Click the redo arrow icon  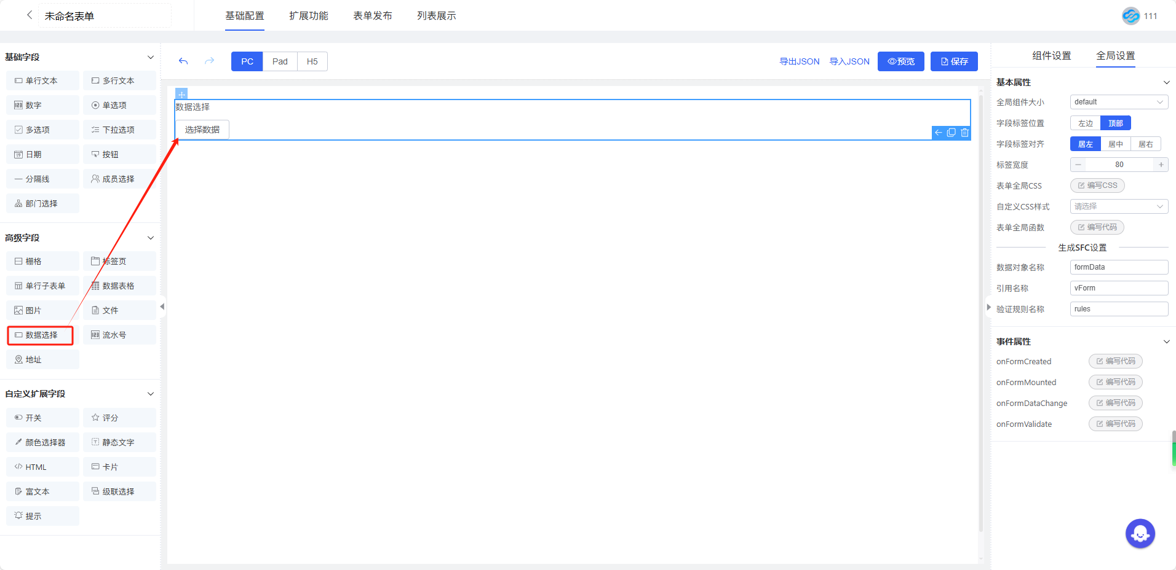[x=209, y=61]
